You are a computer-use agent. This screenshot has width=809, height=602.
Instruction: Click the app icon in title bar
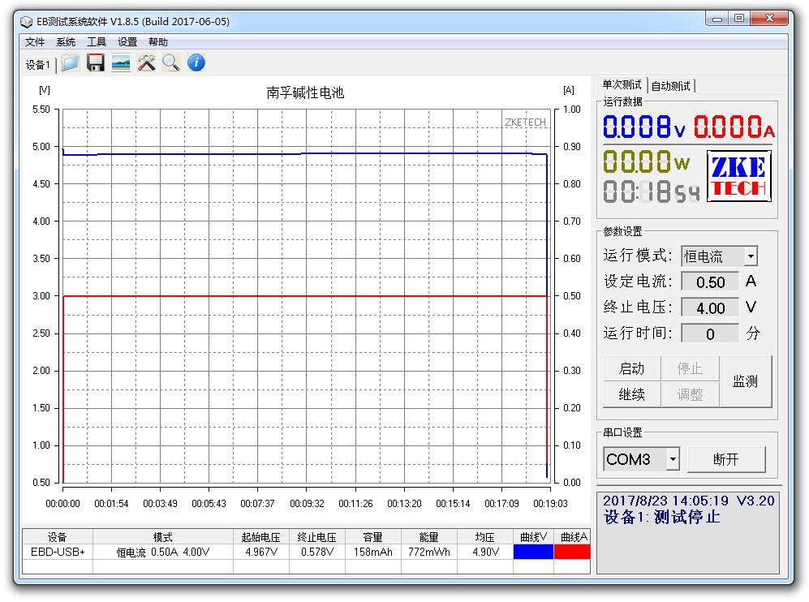27,22
